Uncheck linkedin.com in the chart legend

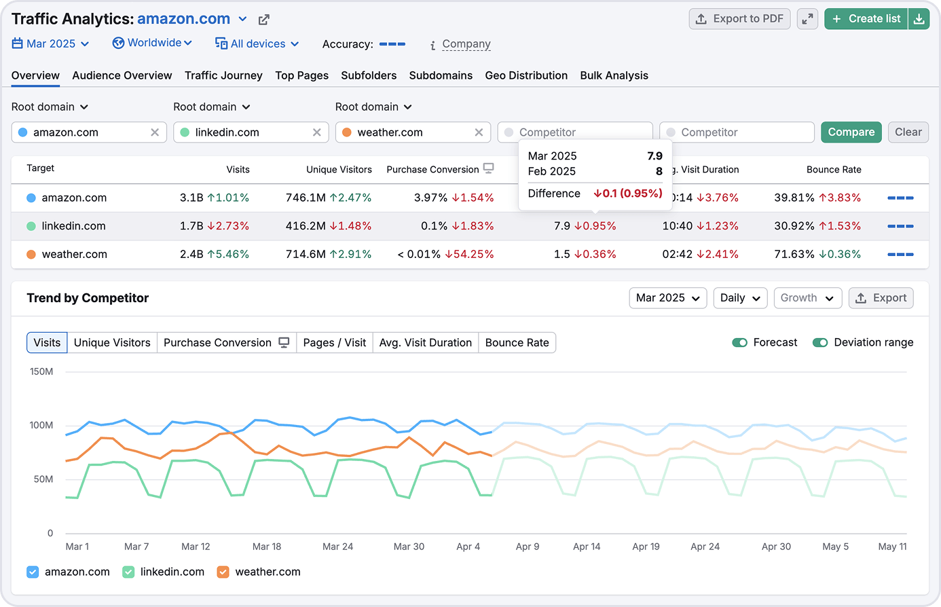point(128,572)
